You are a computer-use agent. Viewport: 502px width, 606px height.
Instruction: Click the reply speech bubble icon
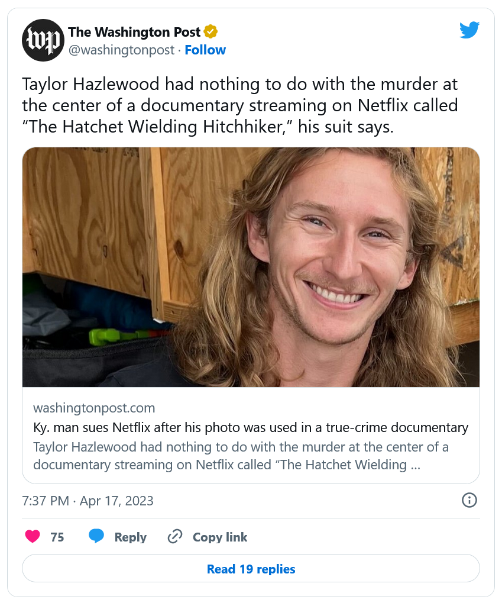tap(96, 537)
